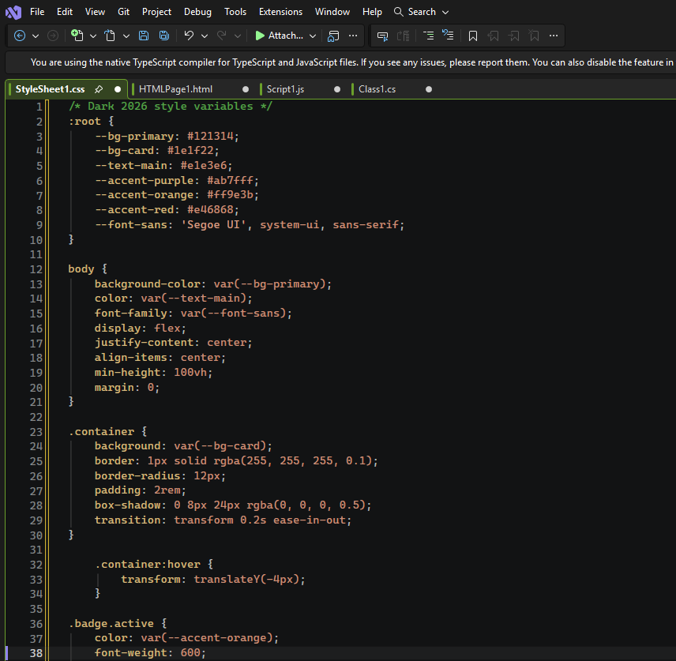Viewport: 676px width, 661px height.
Task: Click the Visual Studio logo icon
Action: [13, 12]
